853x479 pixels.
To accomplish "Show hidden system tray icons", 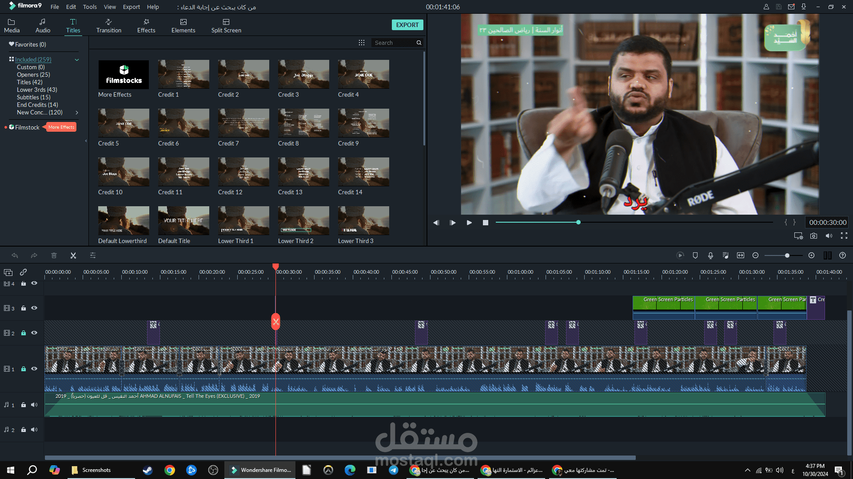I will tap(747, 470).
